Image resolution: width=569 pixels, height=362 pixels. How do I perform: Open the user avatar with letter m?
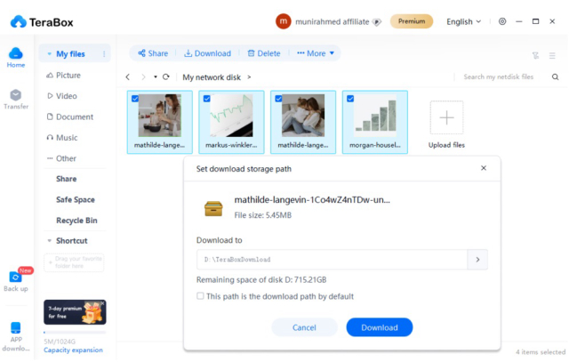pos(283,21)
